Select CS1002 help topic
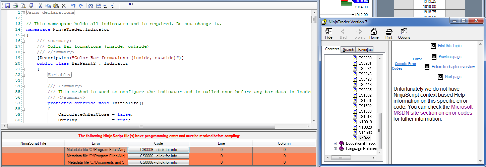486x167 pixels. (365, 95)
